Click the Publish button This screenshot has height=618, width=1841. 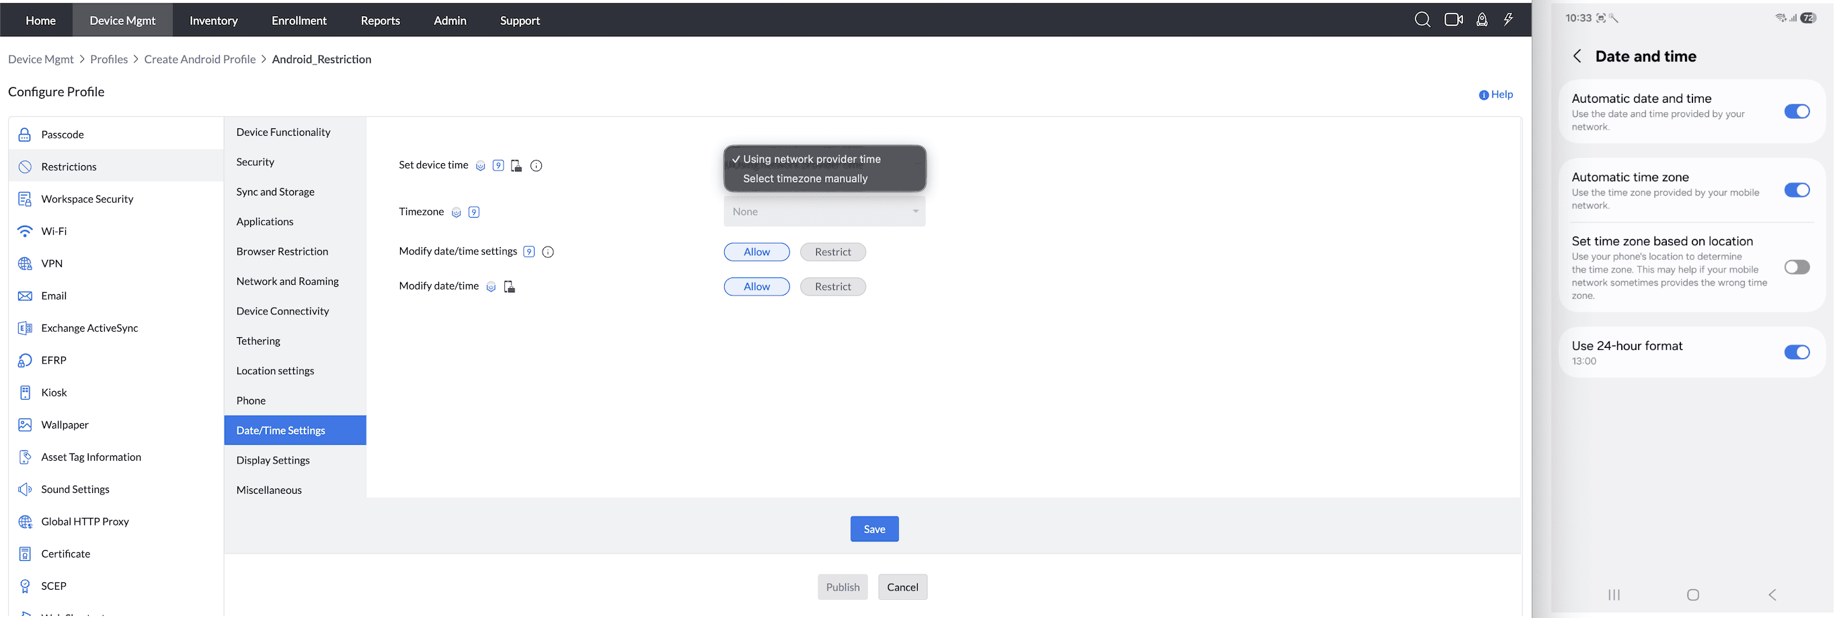coord(843,586)
